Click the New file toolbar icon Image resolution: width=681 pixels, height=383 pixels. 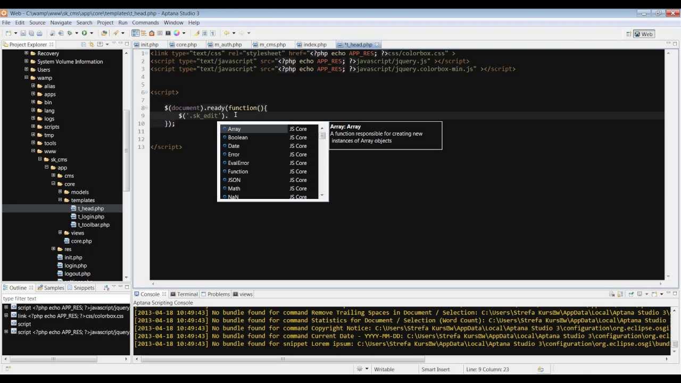pyautogui.click(x=9, y=33)
